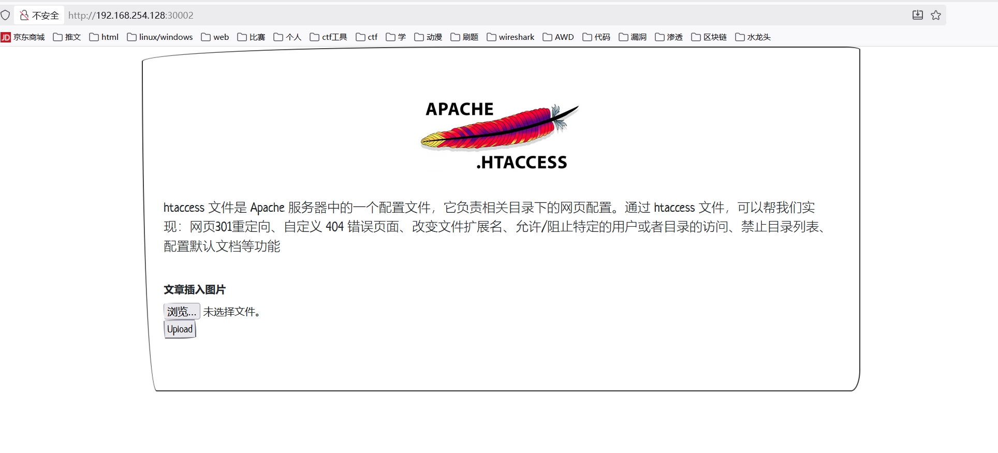Image resolution: width=998 pixels, height=453 pixels.
Task: Open the 代码 bookmark folder
Action: pyautogui.click(x=597, y=37)
